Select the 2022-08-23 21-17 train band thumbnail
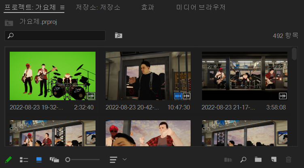 244,76
